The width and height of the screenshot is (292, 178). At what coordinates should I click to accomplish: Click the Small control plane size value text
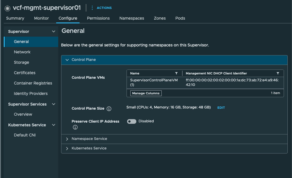(x=169, y=107)
